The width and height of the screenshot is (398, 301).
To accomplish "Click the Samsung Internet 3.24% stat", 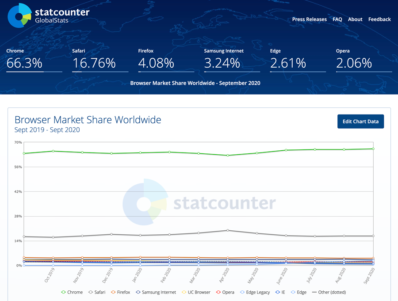I will click(232, 60).
